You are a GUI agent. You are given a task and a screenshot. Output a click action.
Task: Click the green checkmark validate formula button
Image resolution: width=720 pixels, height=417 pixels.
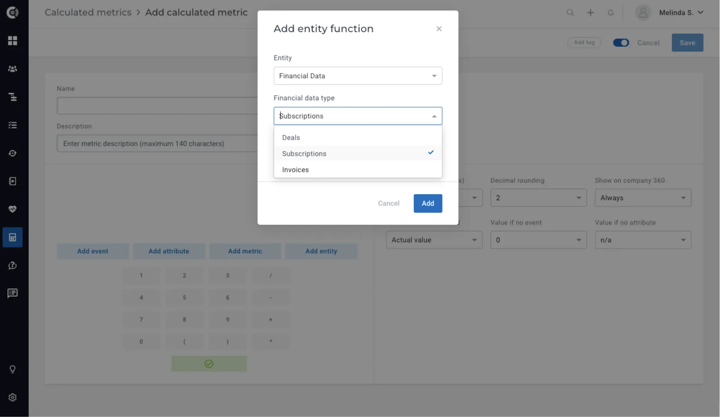pos(209,363)
